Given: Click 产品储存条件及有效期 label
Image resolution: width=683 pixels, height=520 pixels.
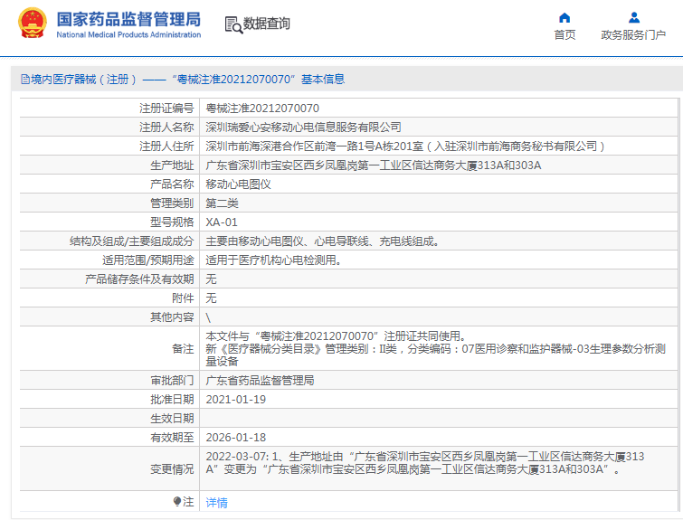Looking at the screenshot, I should click(139, 279).
